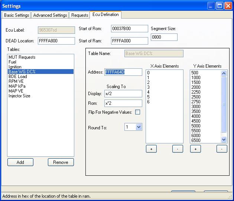The image size is (234, 201).
Task: Remove a Y Axis element with minus
Action: (x=222, y=149)
